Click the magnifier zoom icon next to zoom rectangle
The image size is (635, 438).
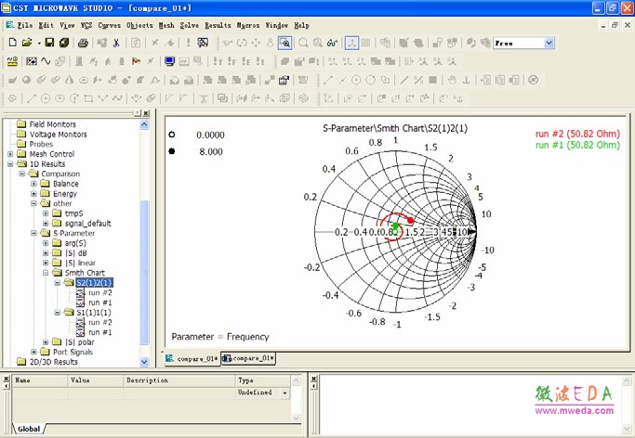tap(303, 43)
